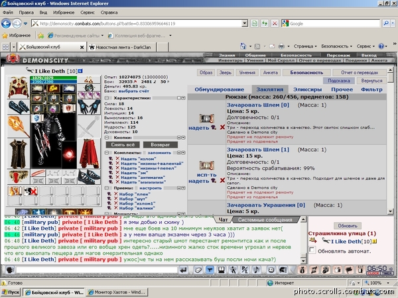Screen dimensions: 398x298
Task: Click the shirt icon beside Надеть "излом"
Action: click(111, 159)
